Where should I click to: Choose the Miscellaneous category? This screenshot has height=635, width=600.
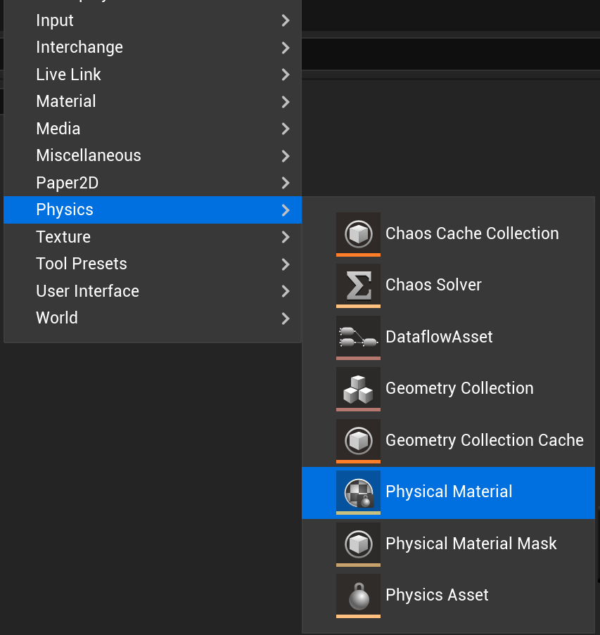(x=89, y=155)
